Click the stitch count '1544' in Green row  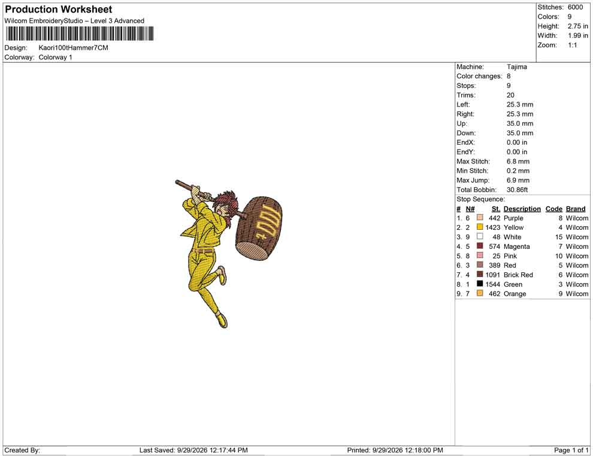(493, 284)
